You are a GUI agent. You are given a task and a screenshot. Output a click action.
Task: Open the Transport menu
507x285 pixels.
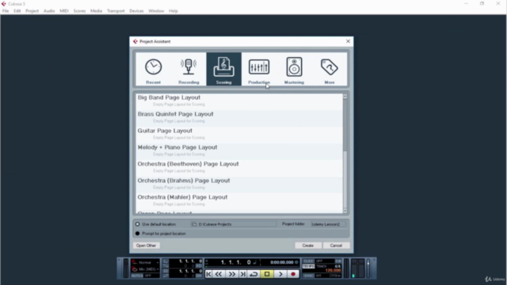pos(116,11)
